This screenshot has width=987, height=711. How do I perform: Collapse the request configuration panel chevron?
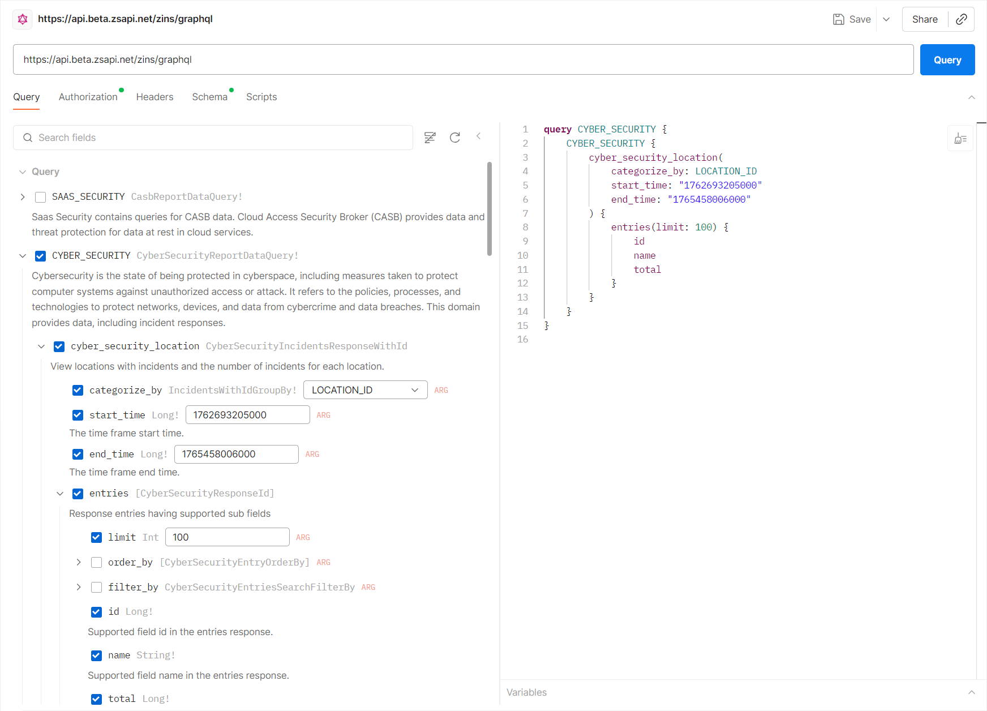pyautogui.click(x=971, y=97)
